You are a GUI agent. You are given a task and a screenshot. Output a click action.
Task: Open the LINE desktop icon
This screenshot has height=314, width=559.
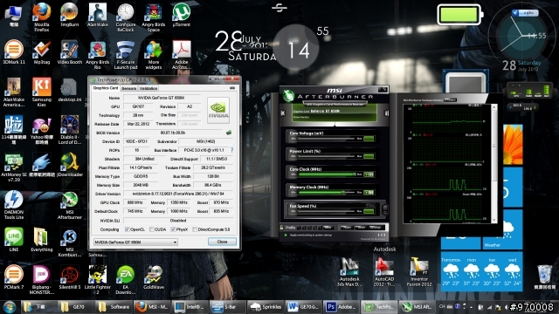click(x=14, y=240)
